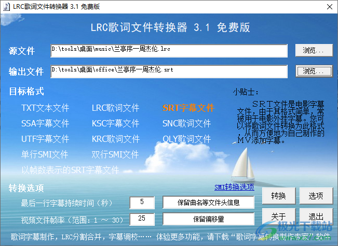Select SSA字幕文件 target format
The image size is (338, 246).
coord(45,123)
